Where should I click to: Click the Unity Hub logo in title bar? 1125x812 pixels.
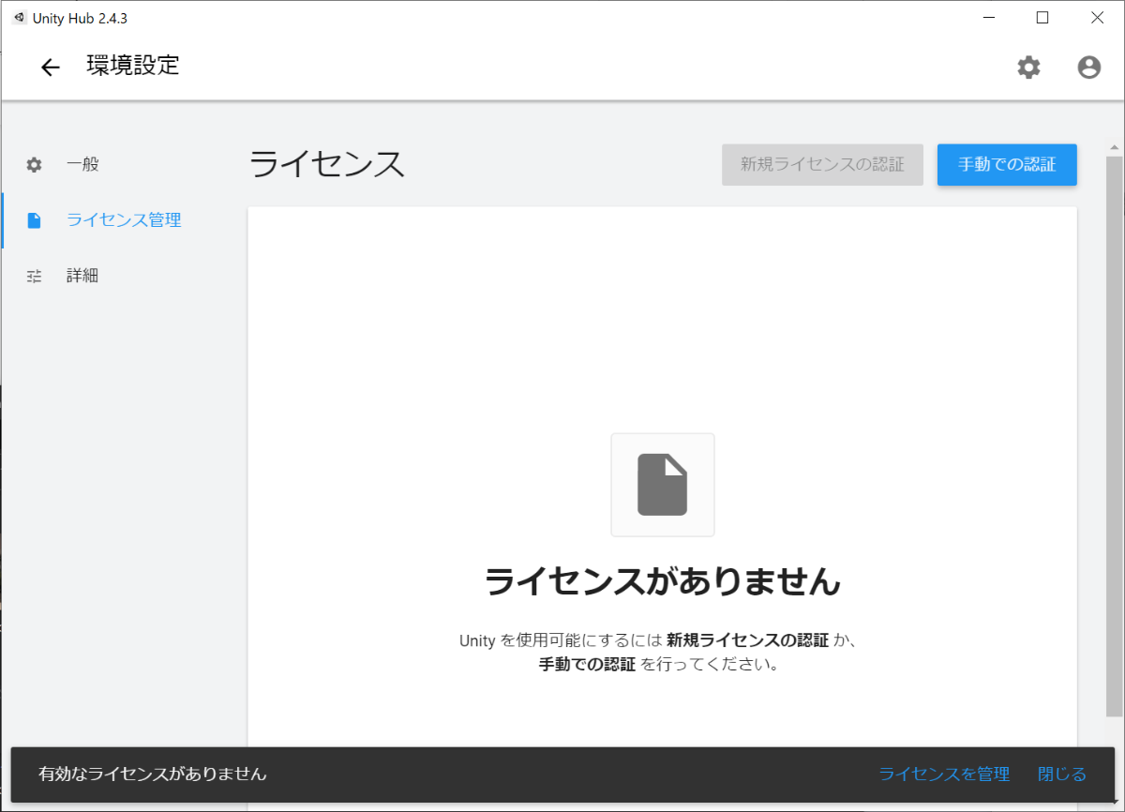[19, 18]
